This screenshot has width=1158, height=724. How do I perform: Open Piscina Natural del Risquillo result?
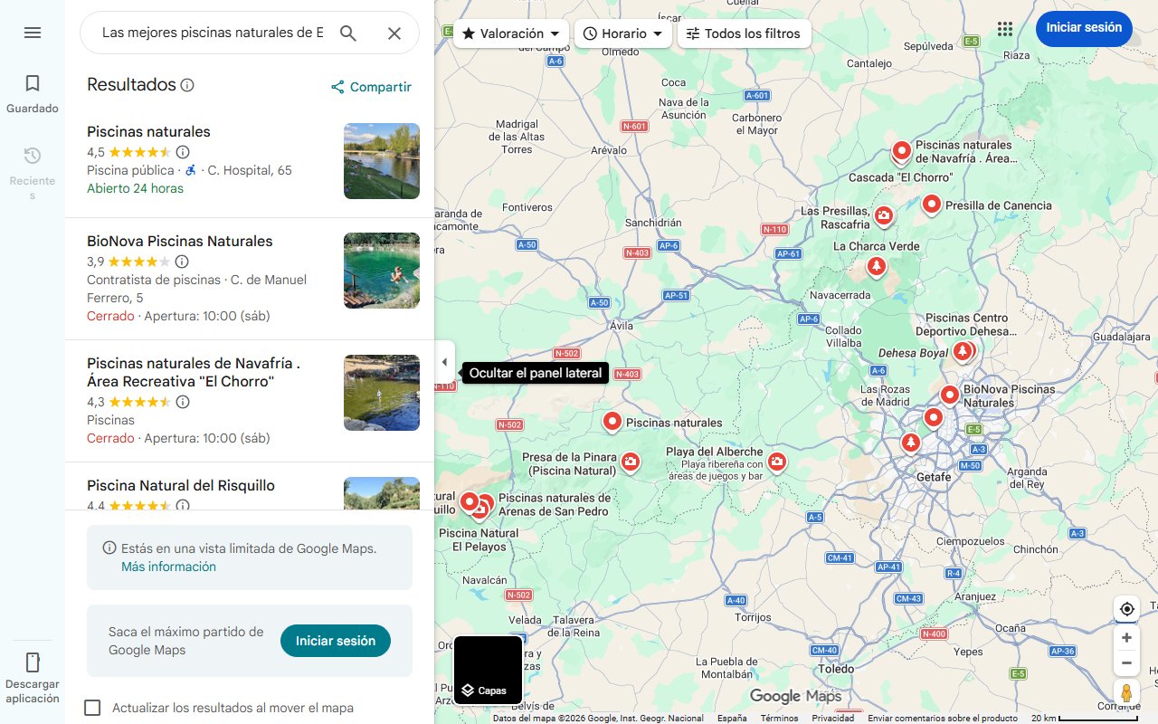pyautogui.click(x=181, y=486)
